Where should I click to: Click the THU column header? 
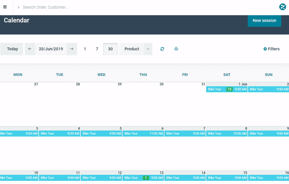point(143,75)
